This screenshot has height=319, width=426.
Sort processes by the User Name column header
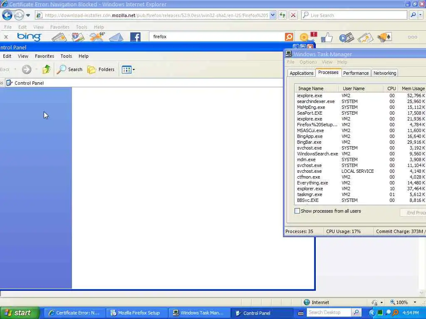[361, 88]
